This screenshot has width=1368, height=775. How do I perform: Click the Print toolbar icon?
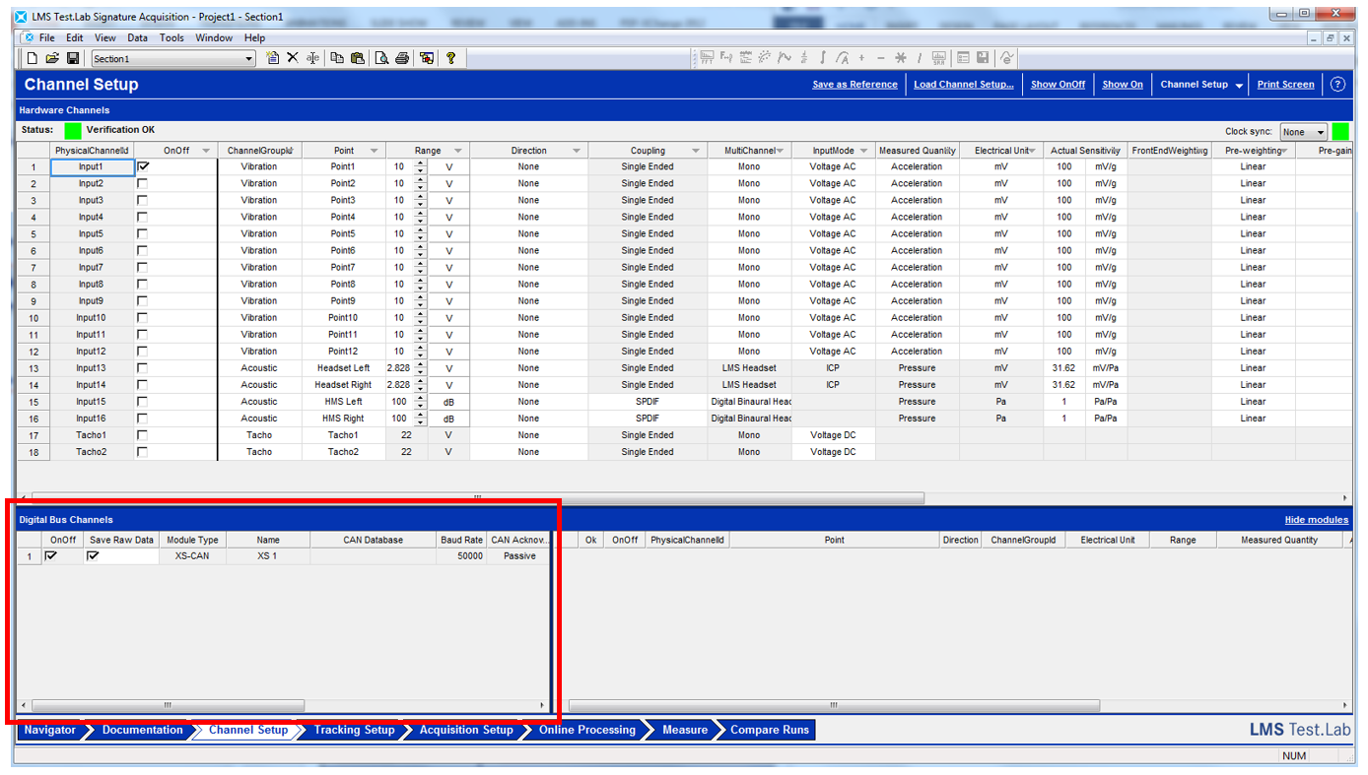tap(402, 58)
